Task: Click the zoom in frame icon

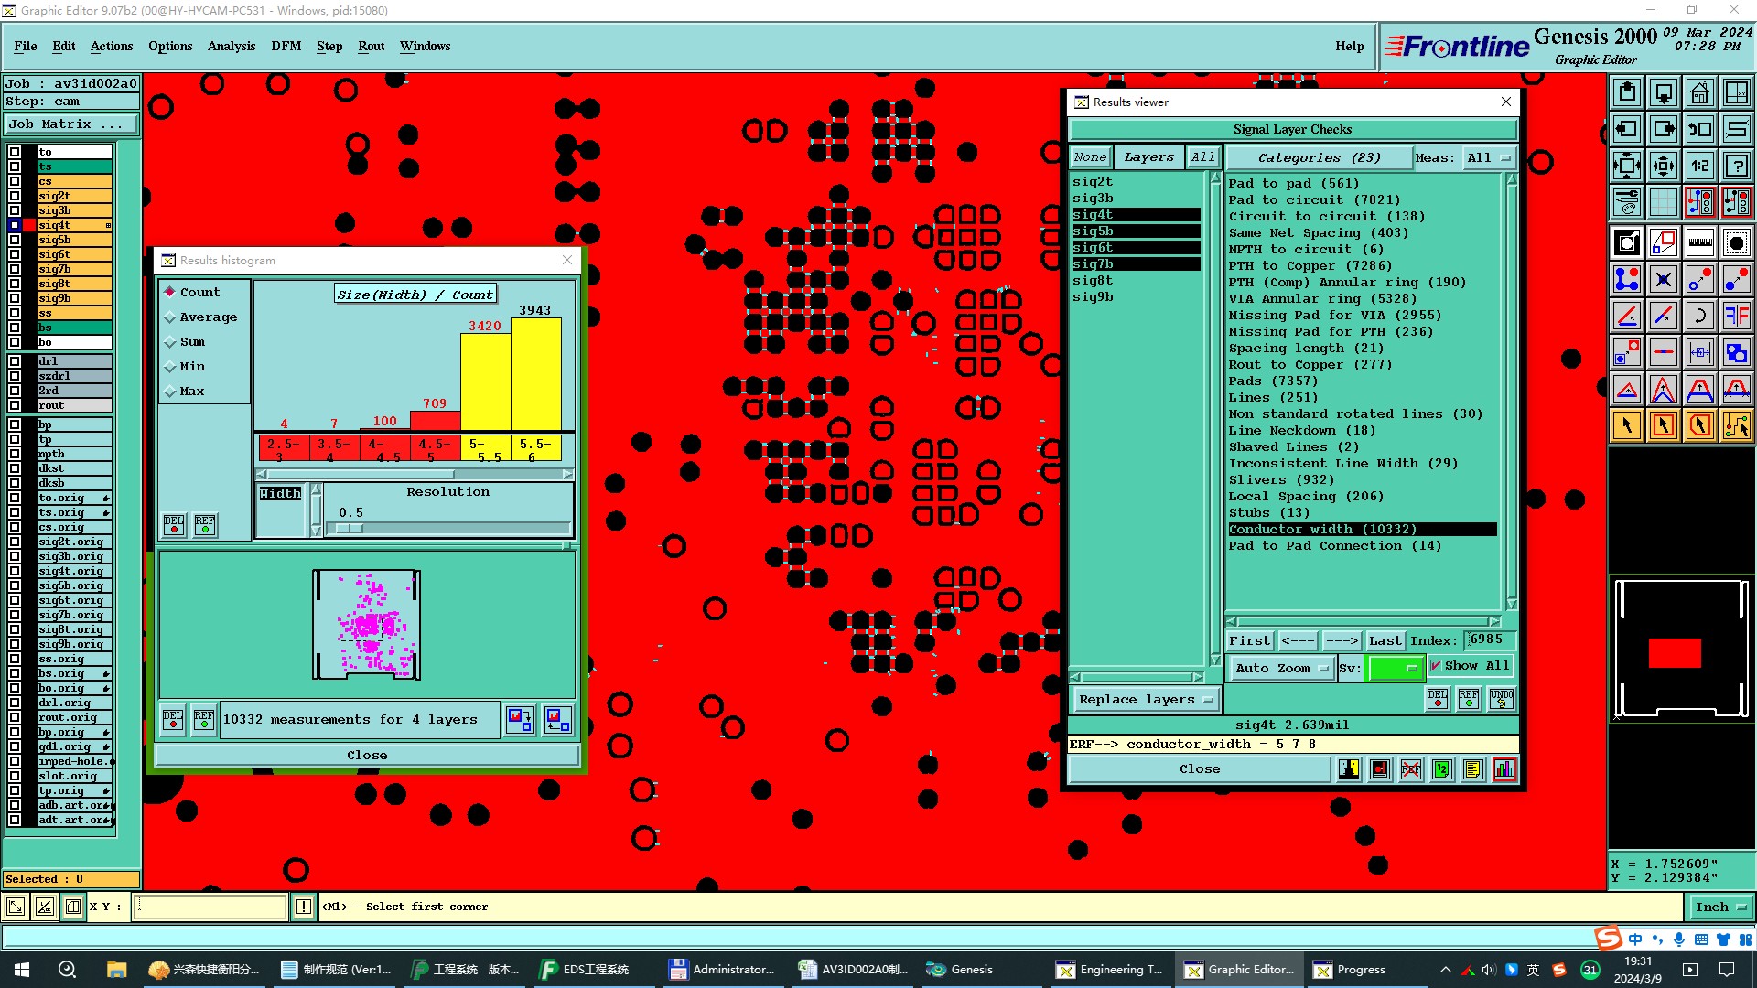Action: point(1626,166)
